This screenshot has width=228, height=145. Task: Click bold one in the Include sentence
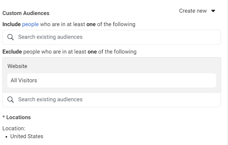[x=91, y=24]
